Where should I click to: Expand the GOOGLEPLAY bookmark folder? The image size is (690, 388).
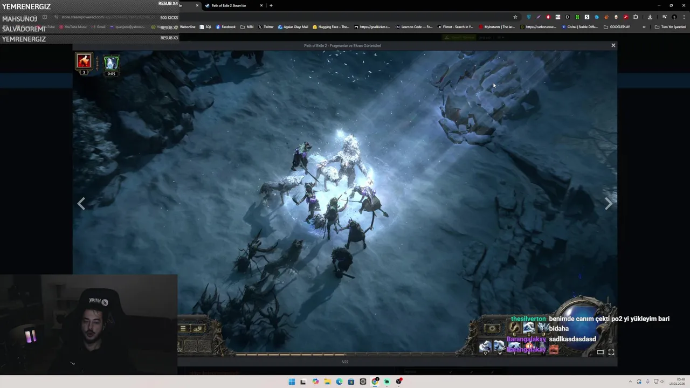click(617, 27)
